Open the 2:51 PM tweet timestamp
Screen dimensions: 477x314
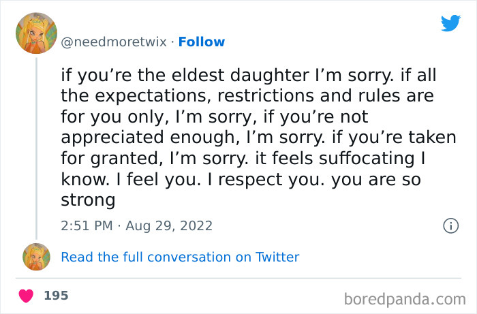(87, 225)
